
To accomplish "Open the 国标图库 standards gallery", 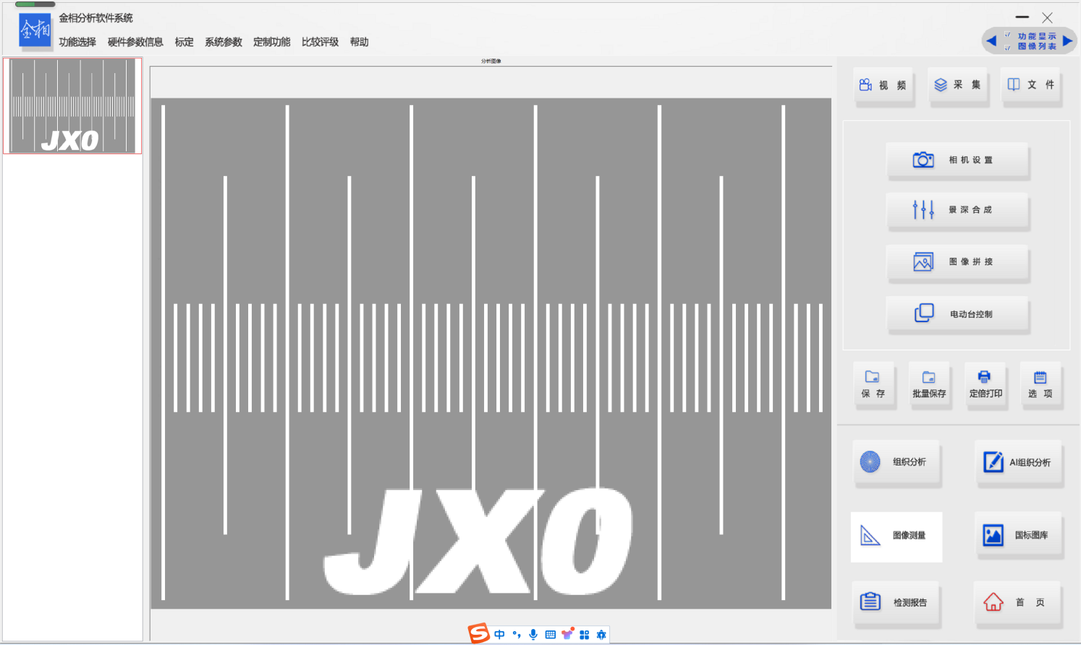I will [x=1018, y=536].
